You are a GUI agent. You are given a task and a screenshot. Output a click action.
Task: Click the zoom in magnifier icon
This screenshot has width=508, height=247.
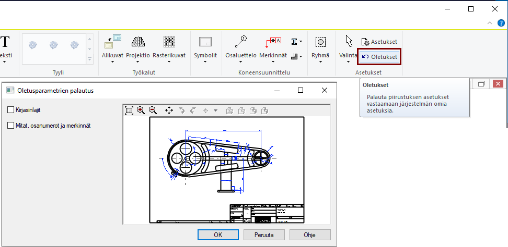coord(141,110)
